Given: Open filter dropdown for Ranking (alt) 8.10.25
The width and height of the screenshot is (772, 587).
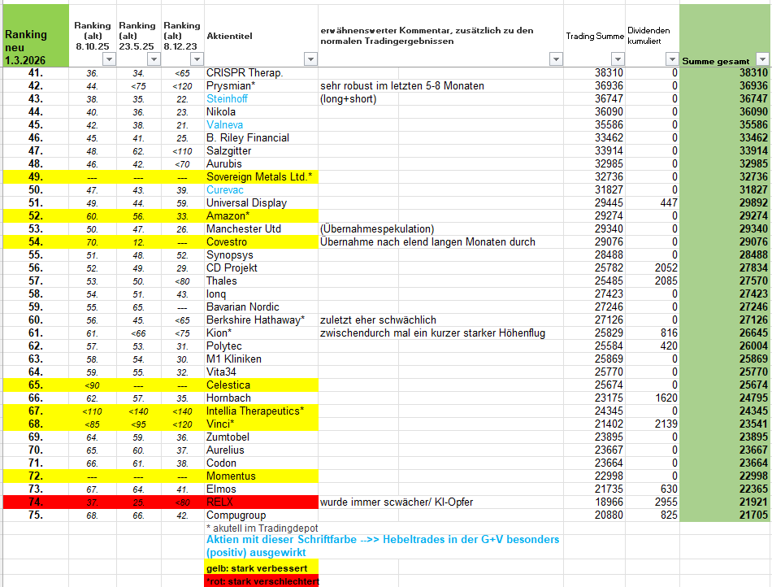Looking at the screenshot, I should [106, 59].
